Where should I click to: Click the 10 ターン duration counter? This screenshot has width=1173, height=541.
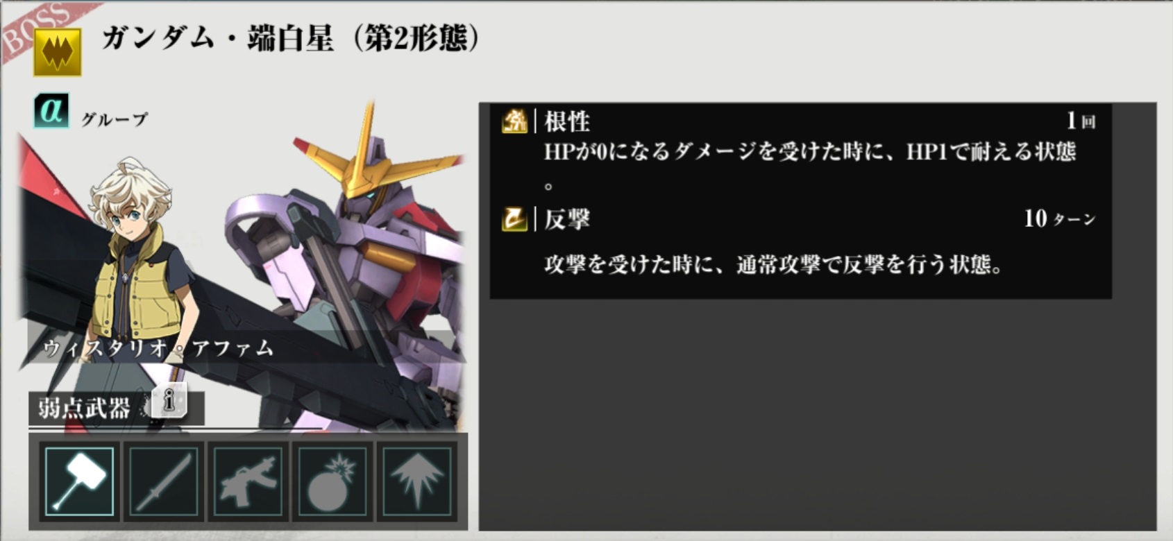tap(1060, 219)
